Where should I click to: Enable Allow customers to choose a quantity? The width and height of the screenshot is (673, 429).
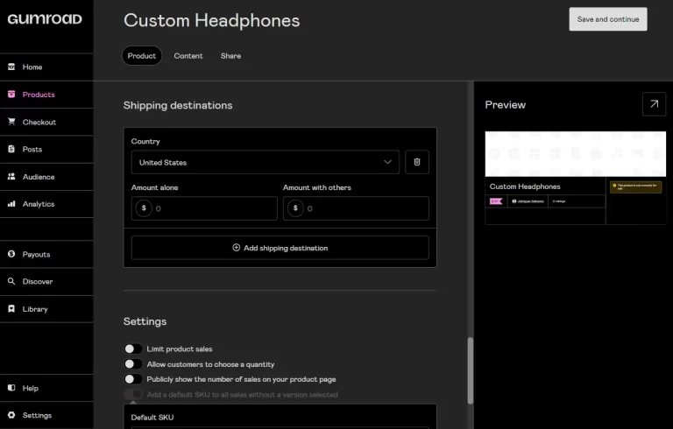(x=133, y=364)
